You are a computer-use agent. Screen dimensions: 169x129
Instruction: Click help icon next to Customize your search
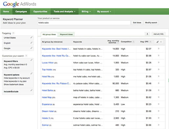click(26, 56)
